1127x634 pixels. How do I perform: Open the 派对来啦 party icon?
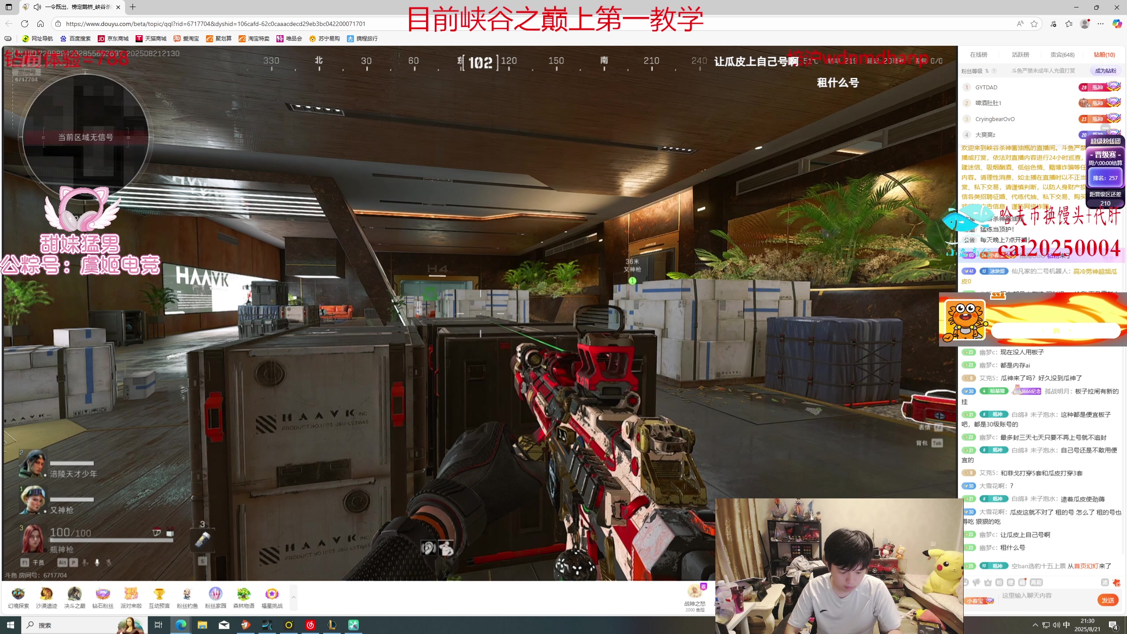[131, 597]
